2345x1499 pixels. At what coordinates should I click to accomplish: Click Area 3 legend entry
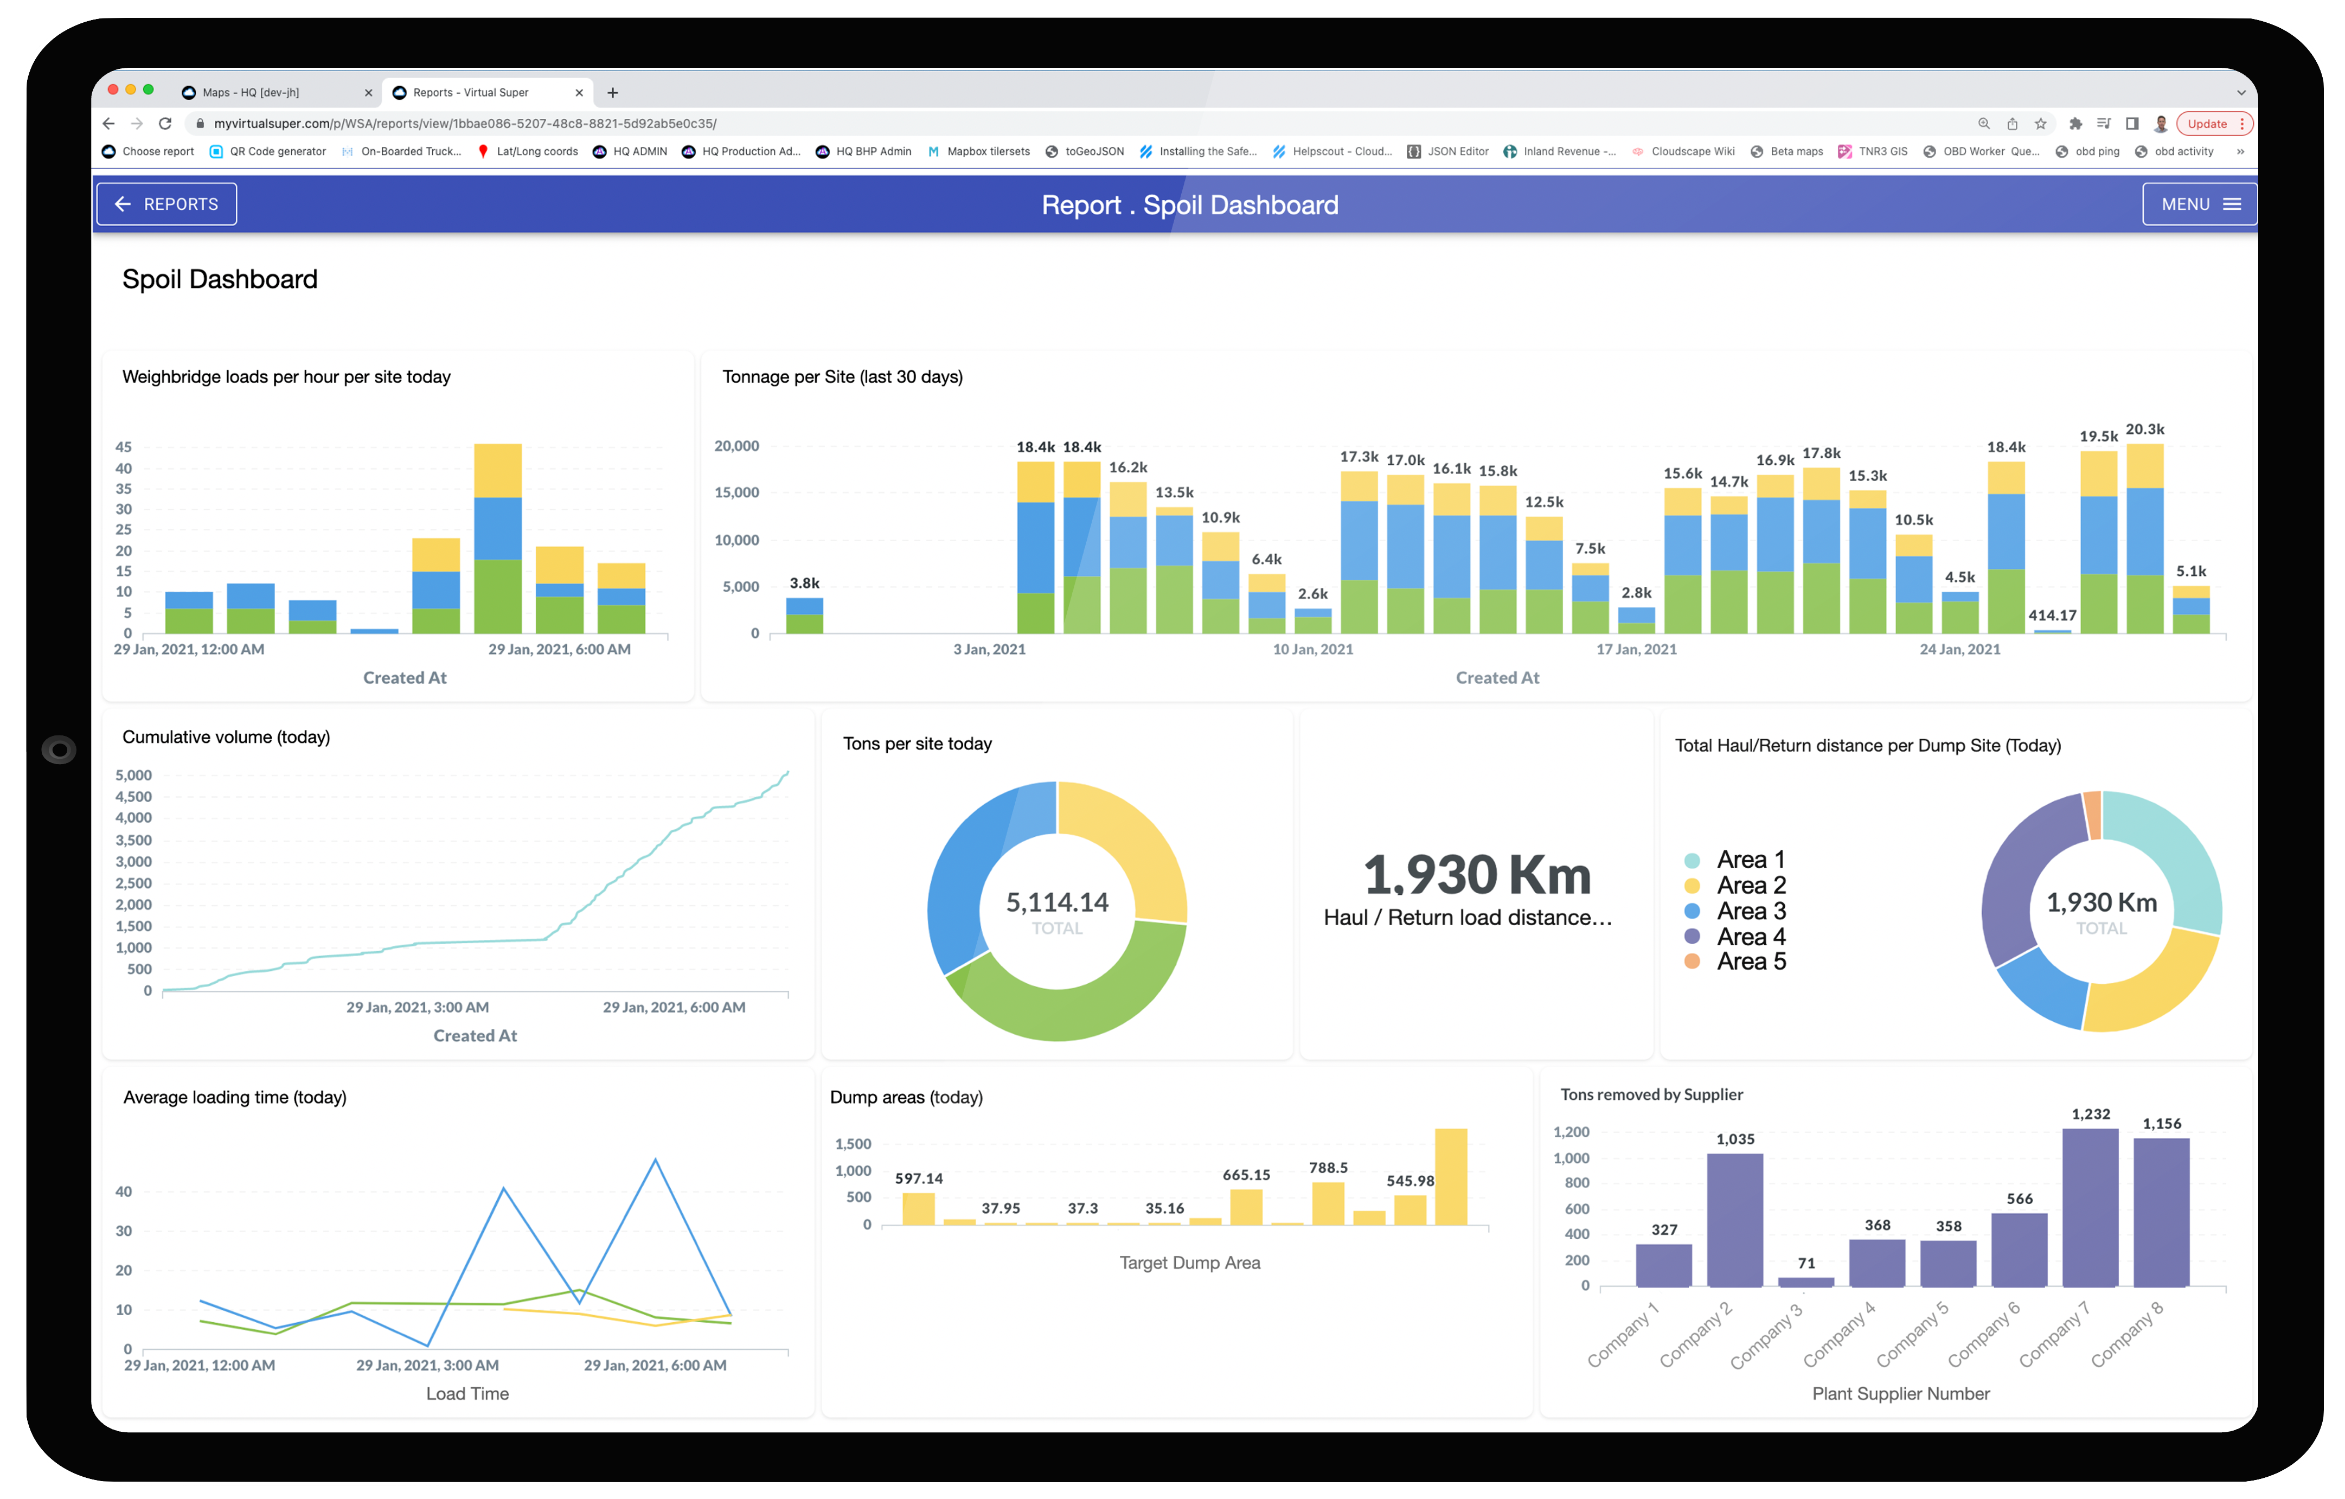[x=1735, y=911]
